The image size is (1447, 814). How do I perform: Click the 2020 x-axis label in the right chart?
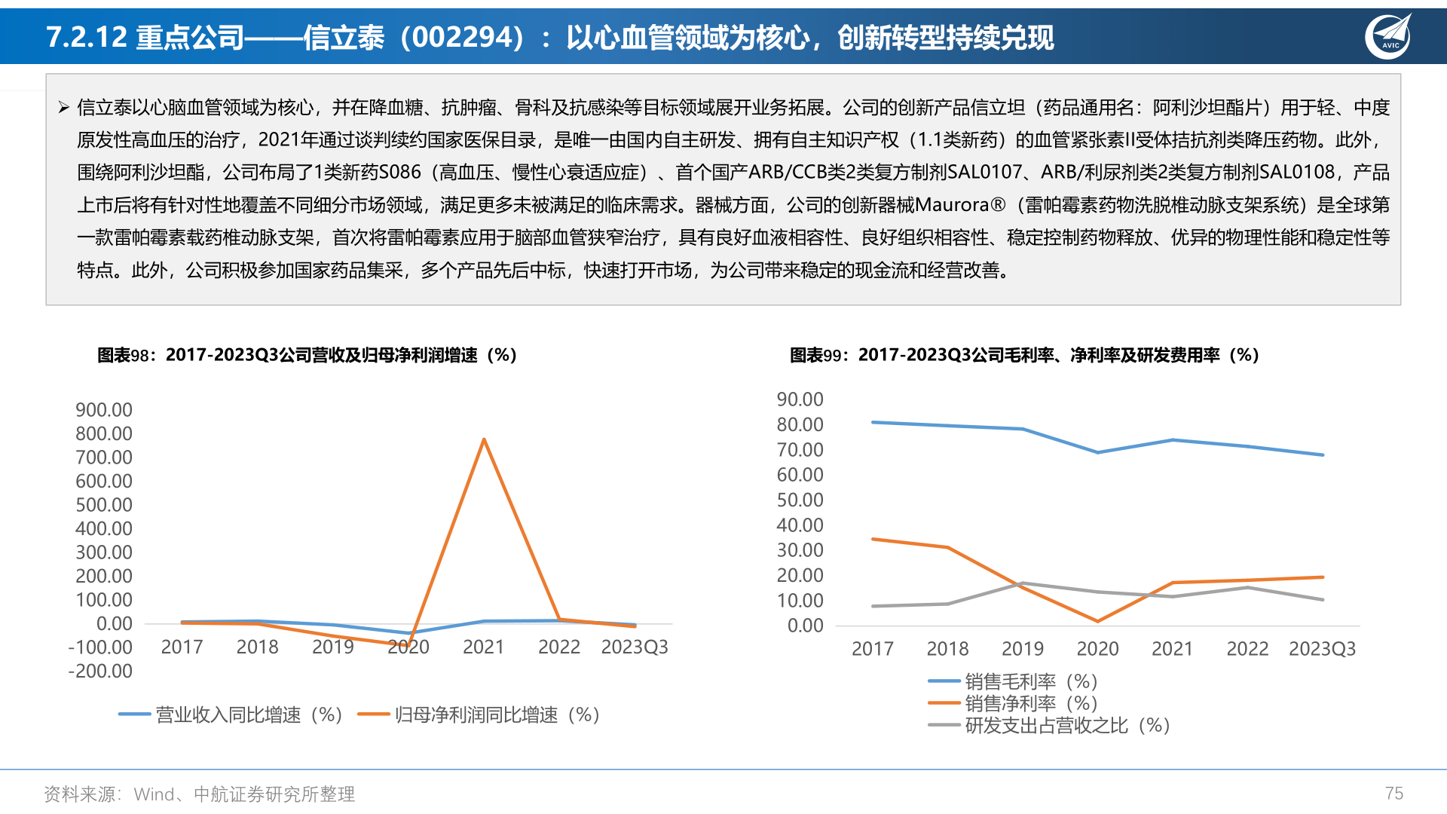[x=1098, y=648]
